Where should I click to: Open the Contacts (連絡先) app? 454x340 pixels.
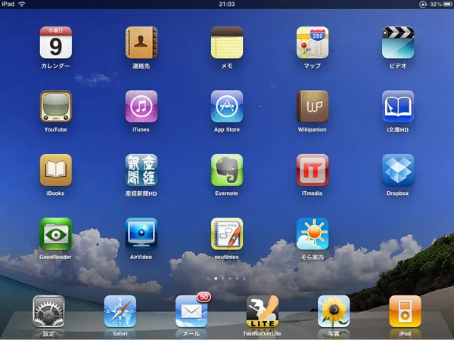tap(141, 43)
